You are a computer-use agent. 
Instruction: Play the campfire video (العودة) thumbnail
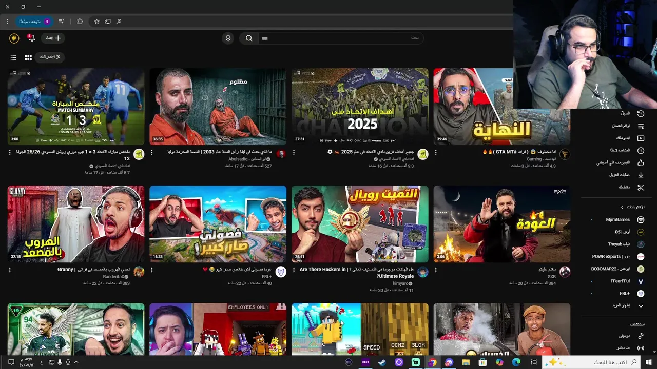click(x=501, y=224)
